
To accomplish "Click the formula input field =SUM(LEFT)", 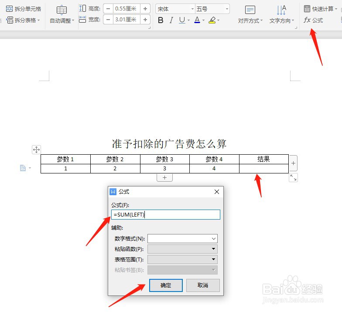I will coord(166,214).
